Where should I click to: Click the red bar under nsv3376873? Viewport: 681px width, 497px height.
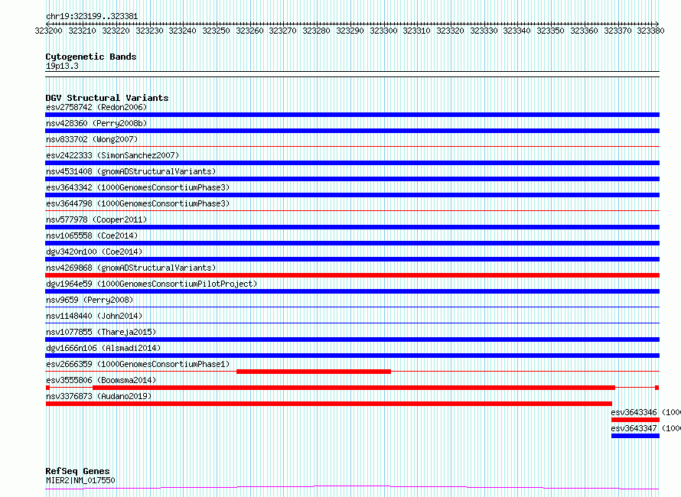(x=329, y=404)
